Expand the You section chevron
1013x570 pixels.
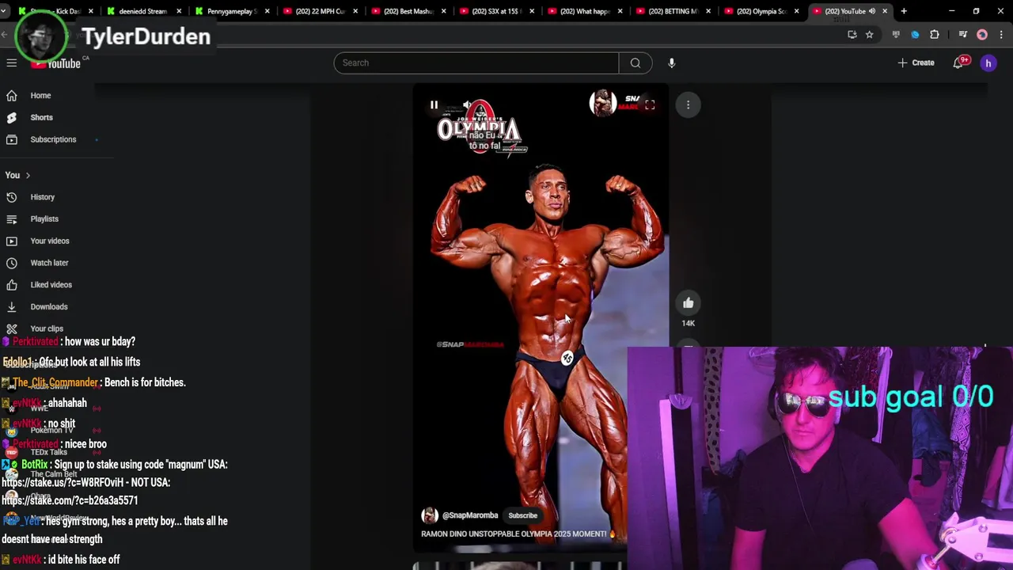point(28,176)
